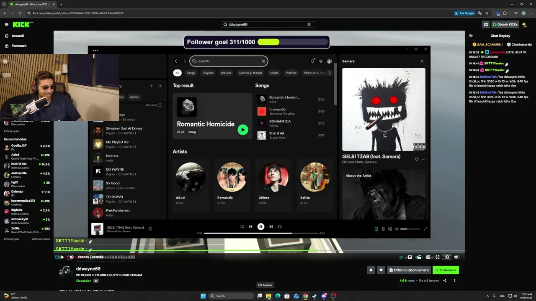Screen dimensions: 536x301
Task: Open the Windows Start menu
Action: 203,296
